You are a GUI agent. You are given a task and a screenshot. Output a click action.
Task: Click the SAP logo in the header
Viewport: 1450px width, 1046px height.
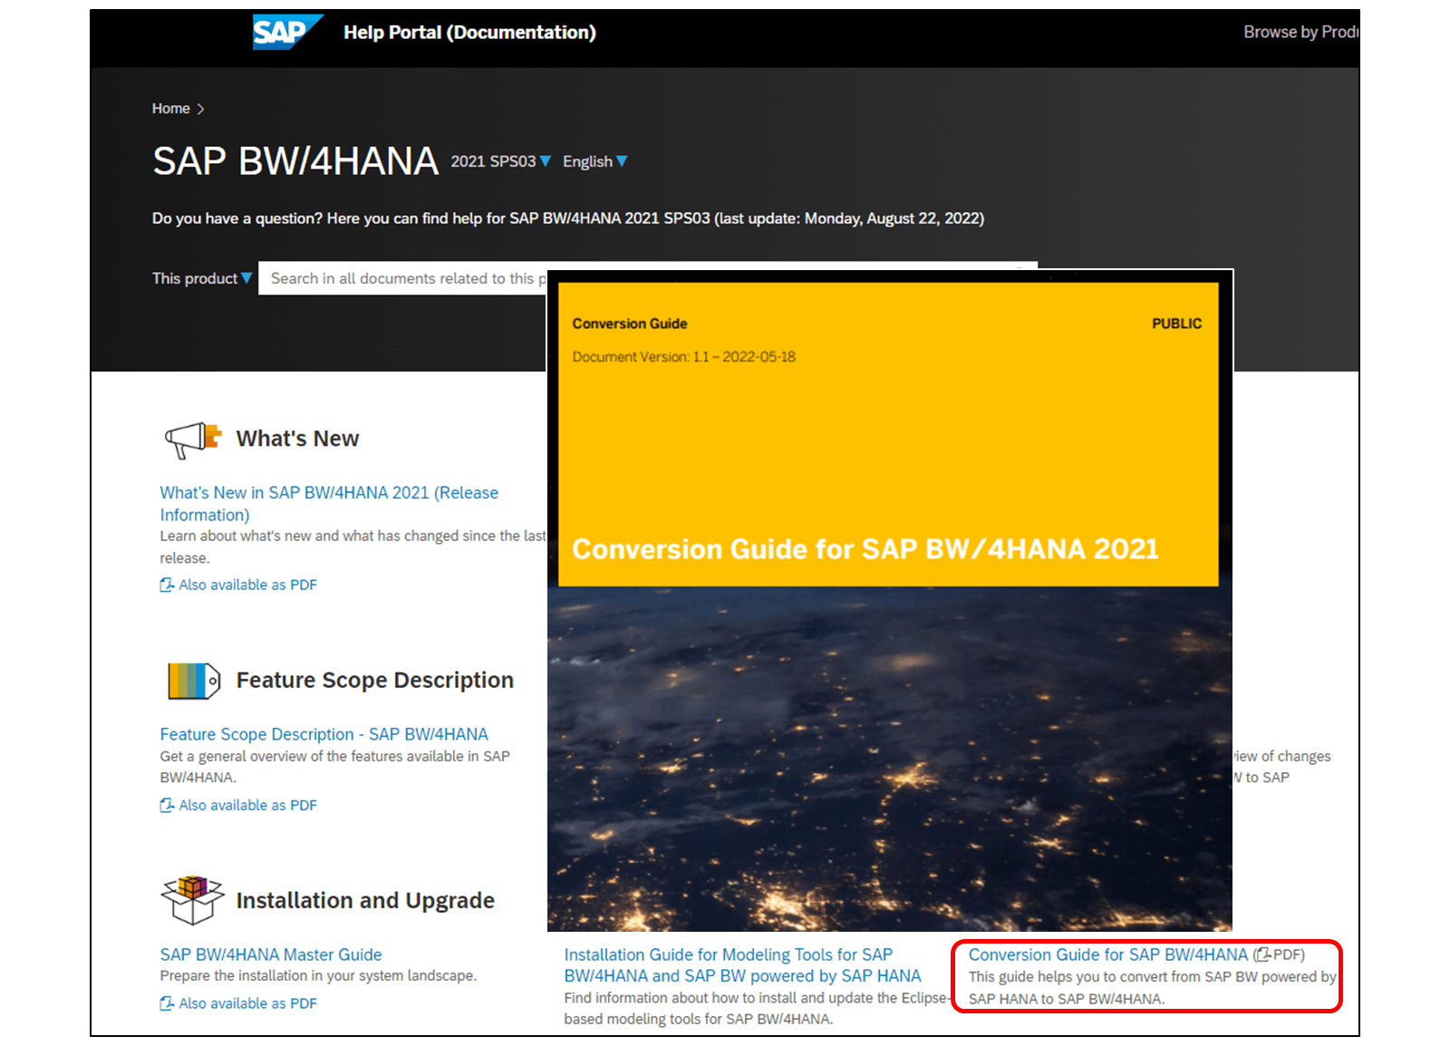[x=287, y=33]
